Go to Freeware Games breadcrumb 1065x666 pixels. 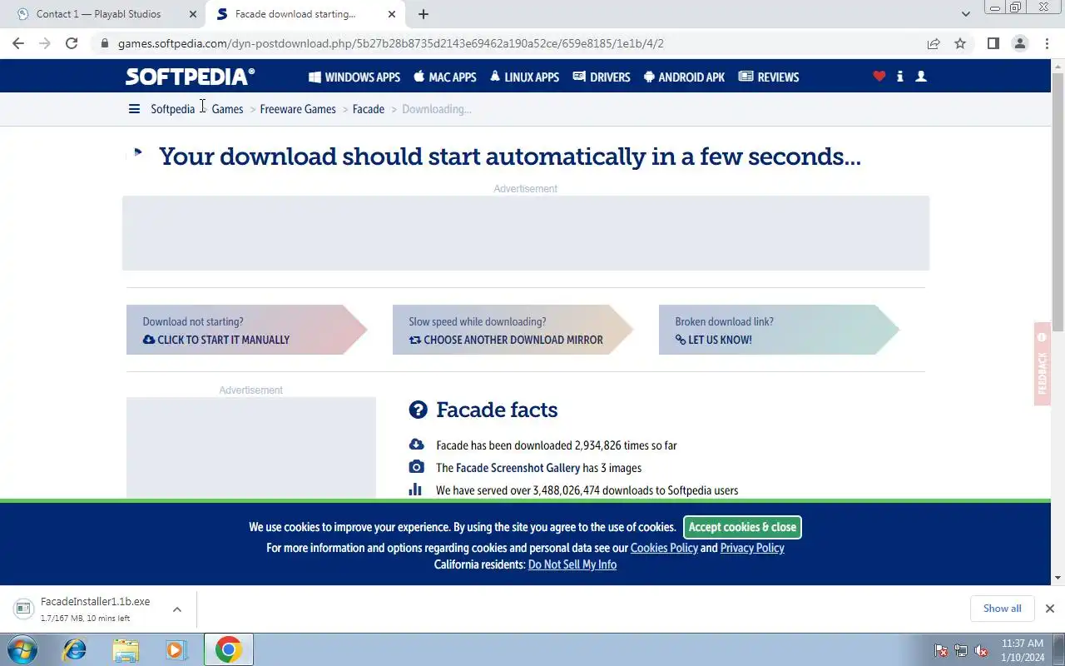coord(298,109)
